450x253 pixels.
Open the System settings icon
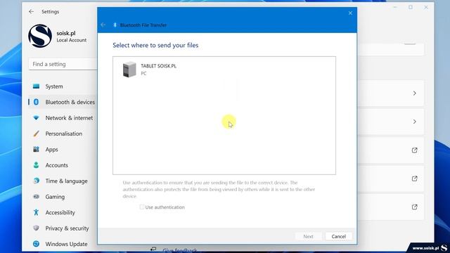(36, 86)
